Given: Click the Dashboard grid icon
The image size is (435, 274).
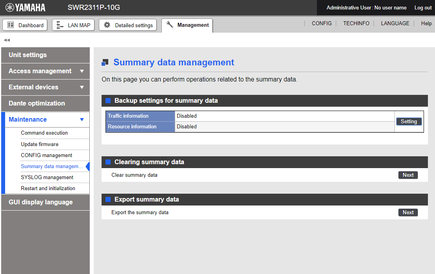Looking at the screenshot, I should pyautogui.click(x=11, y=25).
